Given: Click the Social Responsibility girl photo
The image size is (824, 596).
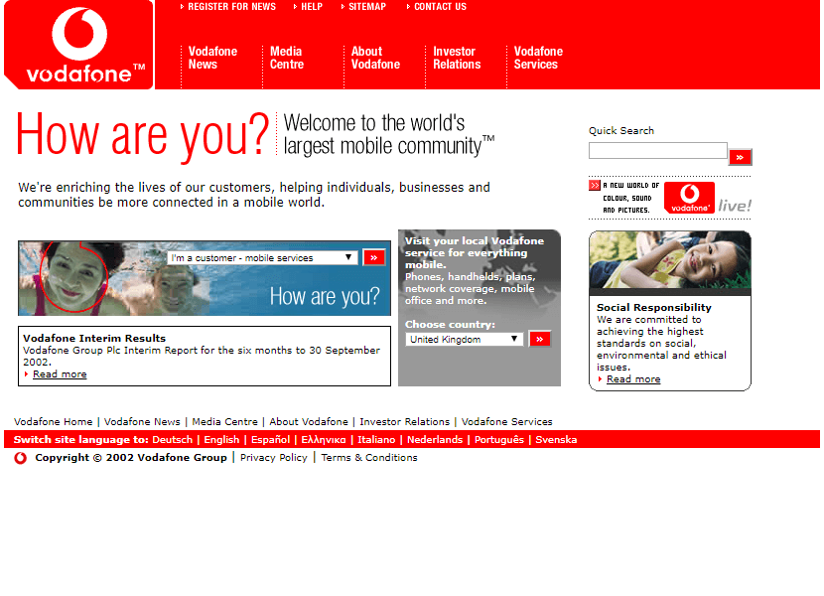Looking at the screenshot, I should click(670, 259).
